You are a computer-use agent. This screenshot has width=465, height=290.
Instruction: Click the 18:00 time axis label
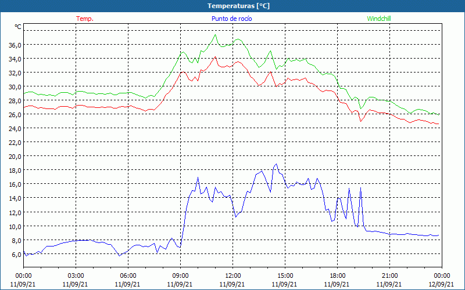click(337, 276)
